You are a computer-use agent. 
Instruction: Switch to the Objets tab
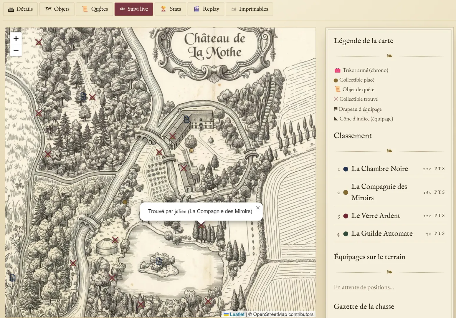click(57, 9)
